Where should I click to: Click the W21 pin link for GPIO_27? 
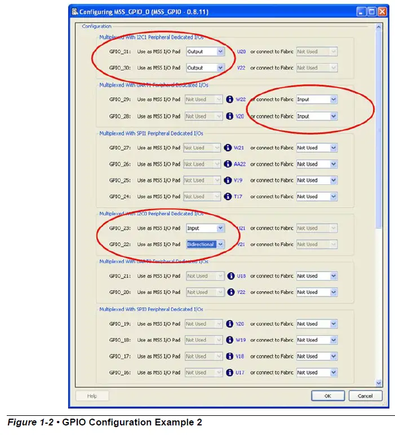(x=238, y=148)
